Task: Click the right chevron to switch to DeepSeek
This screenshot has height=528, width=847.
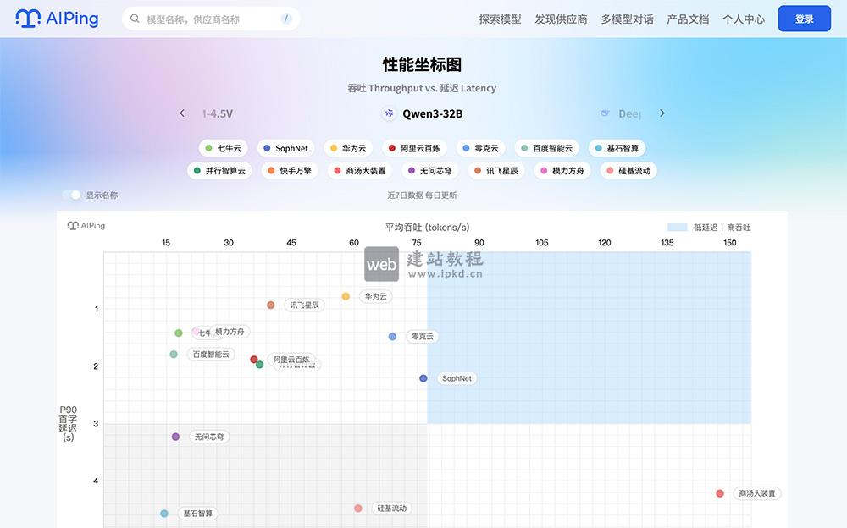Action: pos(662,113)
